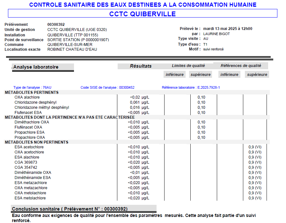Click 'Références de qualité' column header
Image resolution: width=286 pixels, height=223 pixels.
click(x=241, y=66)
